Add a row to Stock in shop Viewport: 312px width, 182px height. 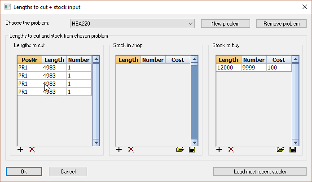click(x=119, y=150)
